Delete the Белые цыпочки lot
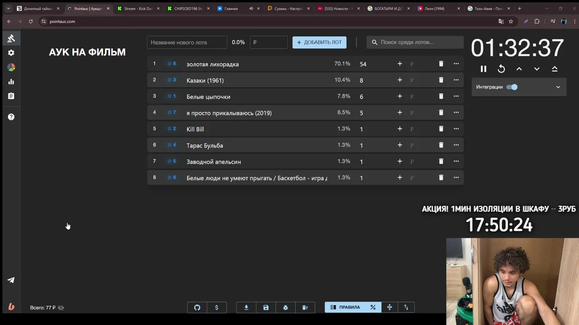The image size is (579, 325). click(x=441, y=96)
